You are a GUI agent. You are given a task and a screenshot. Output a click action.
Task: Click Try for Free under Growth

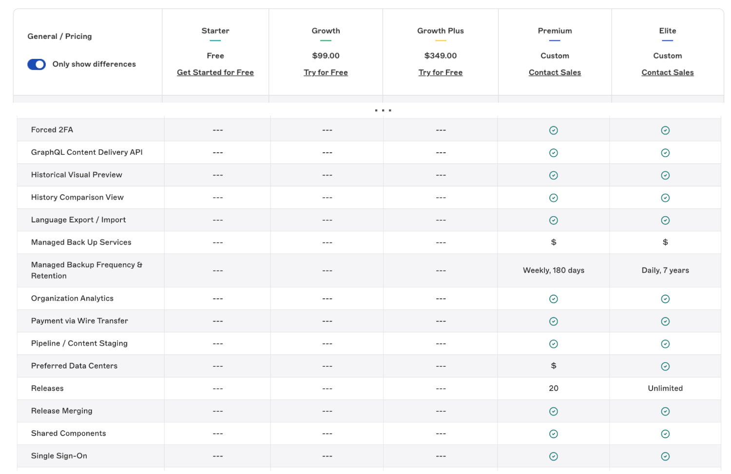[x=326, y=73]
